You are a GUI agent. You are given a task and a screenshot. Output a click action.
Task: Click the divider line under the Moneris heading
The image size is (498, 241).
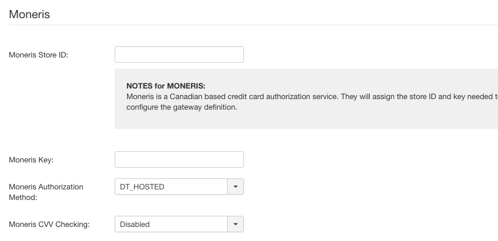coord(253,25)
